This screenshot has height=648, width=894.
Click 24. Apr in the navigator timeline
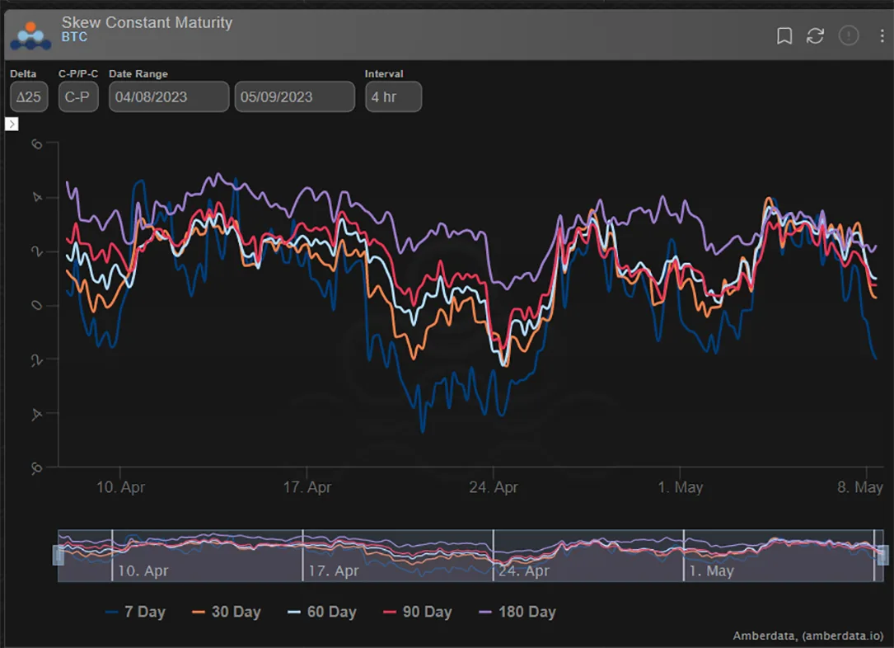coord(523,571)
